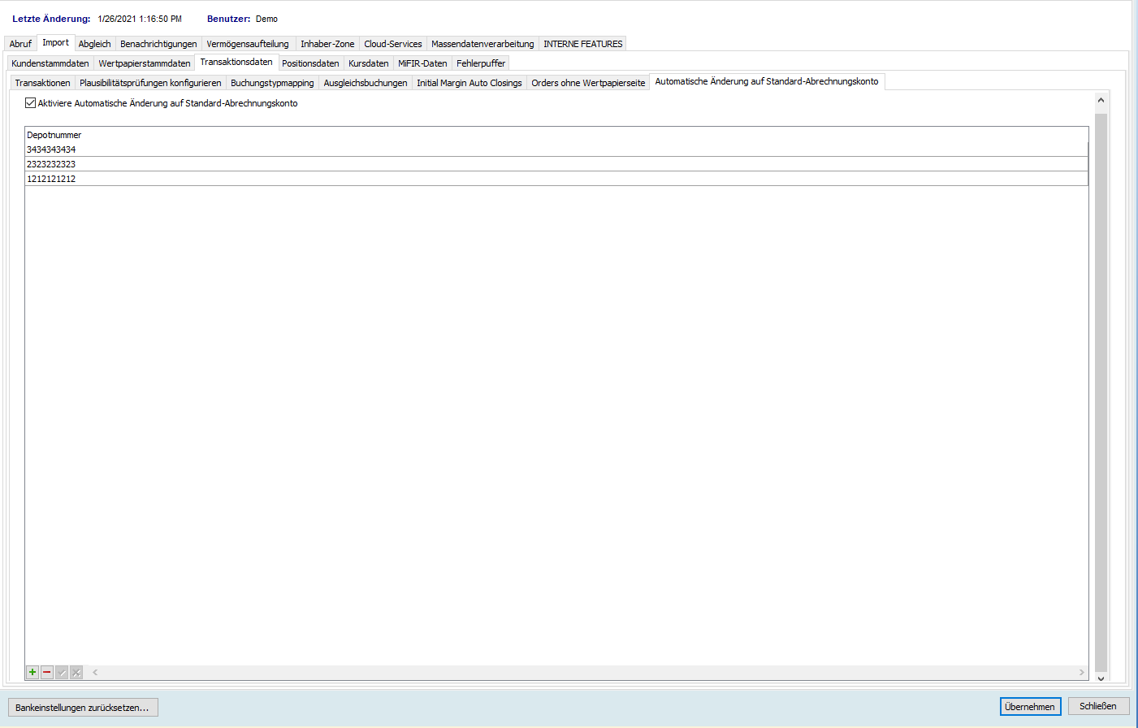Open the Abruf tab
1138x728 pixels.
tap(20, 44)
